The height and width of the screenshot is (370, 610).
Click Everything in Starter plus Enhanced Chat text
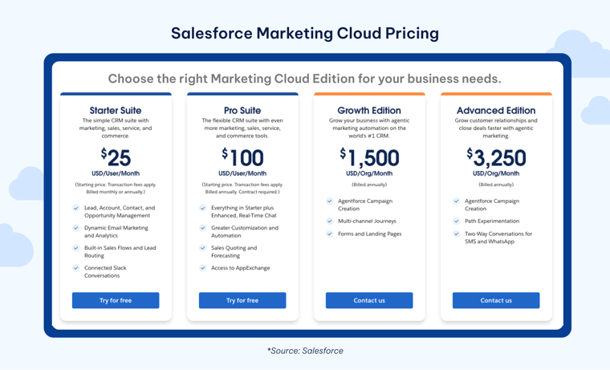244,212
